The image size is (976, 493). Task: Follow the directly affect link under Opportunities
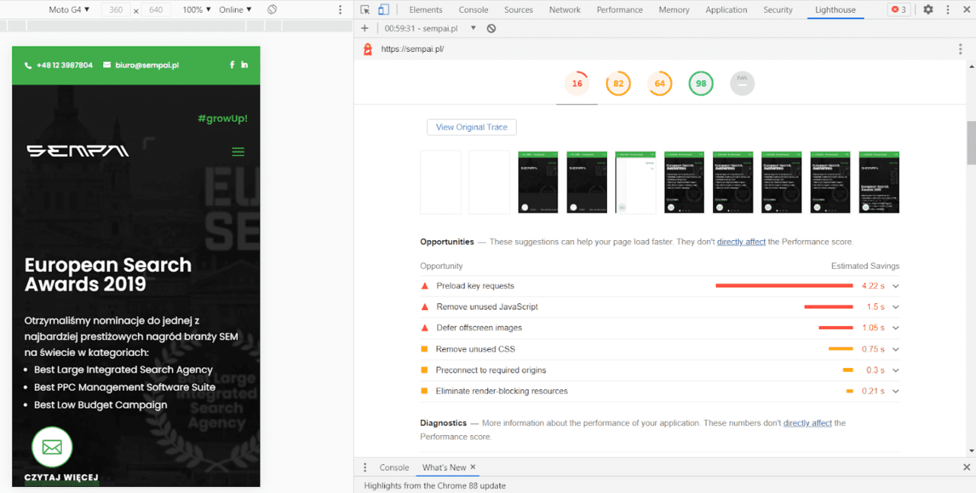741,242
